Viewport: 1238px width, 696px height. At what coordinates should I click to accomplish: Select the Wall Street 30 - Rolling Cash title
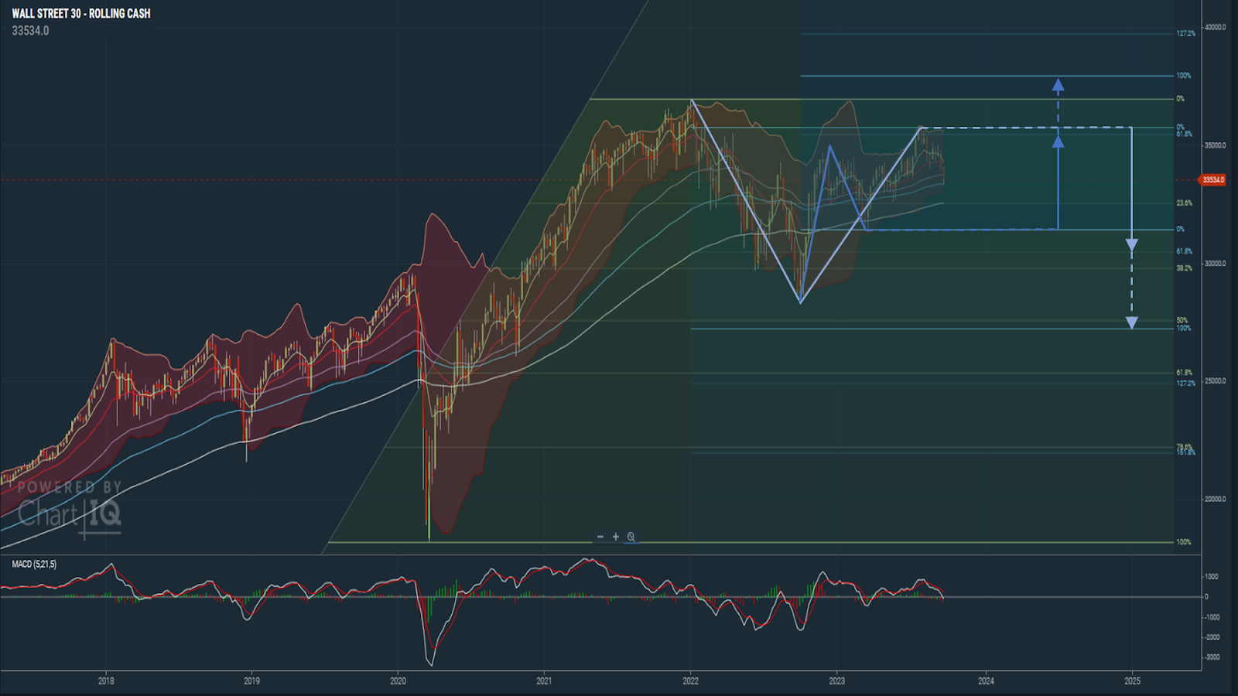pyautogui.click(x=81, y=14)
